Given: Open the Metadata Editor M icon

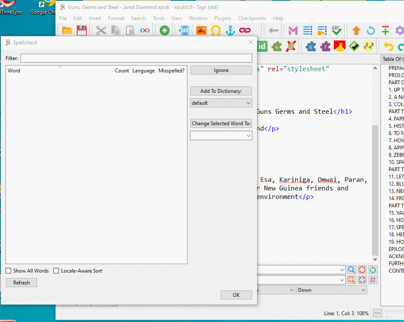Looking at the screenshot, I should [x=293, y=31].
